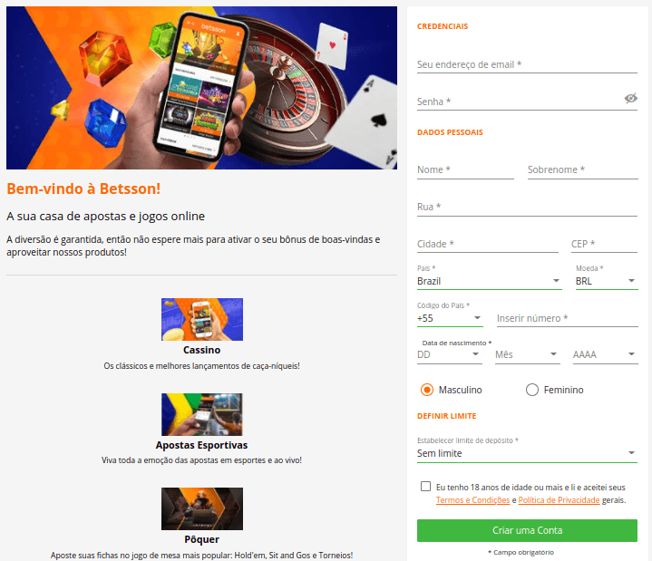Image resolution: width=652 pixels, height=561 pixels.
Task: Click the Criar uma Conta button
Action: click(x=527, y=530)
